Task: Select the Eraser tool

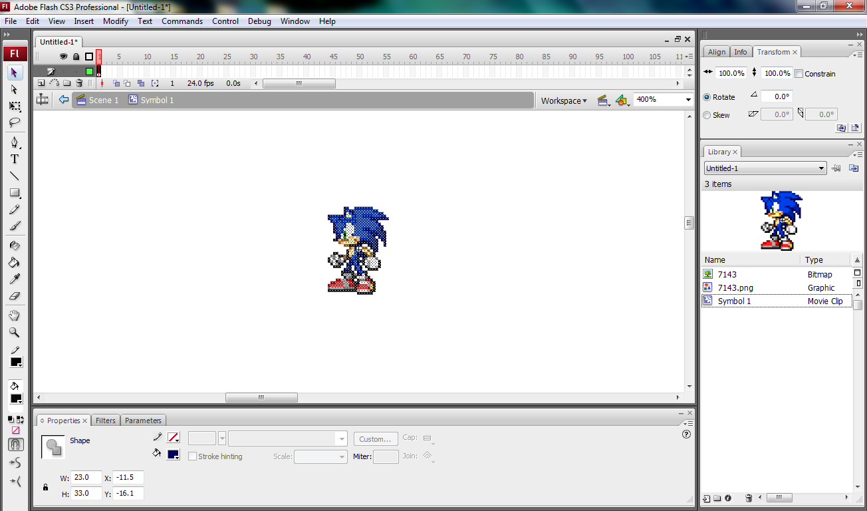Action: point(15,296)
